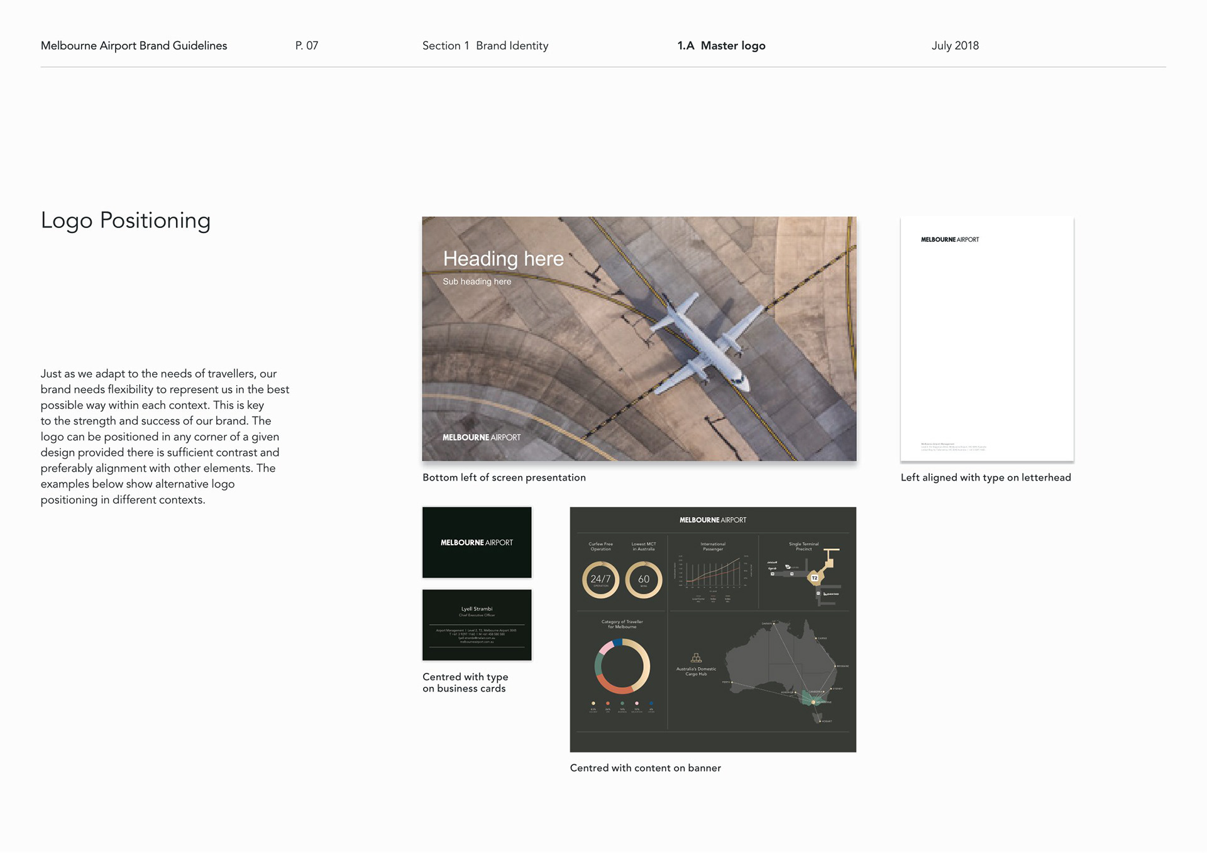Select the Lyell Strambi business card back
The image size is (1207, 853).
[477, 624]
